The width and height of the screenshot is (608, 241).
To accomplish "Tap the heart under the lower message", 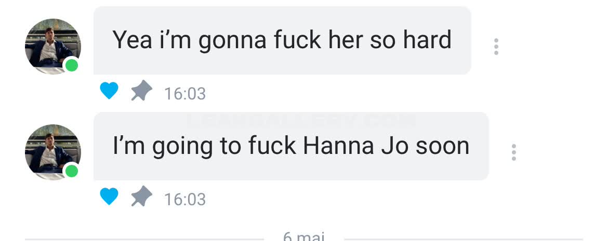I will coord(109,196).
